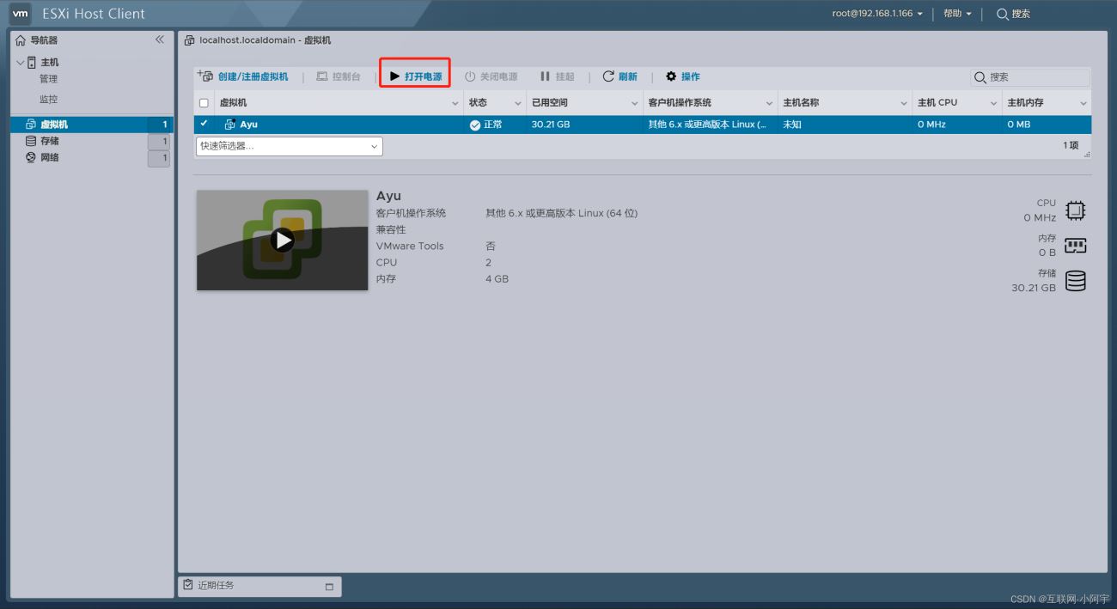Collapse the navigator panel with double chevron
Image resolution: width=1117 pixels, height=609 pixels.
pyautogui.click(x=159, y=40)
